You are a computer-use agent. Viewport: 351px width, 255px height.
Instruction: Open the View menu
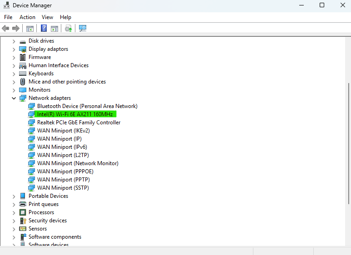(47, 17)
